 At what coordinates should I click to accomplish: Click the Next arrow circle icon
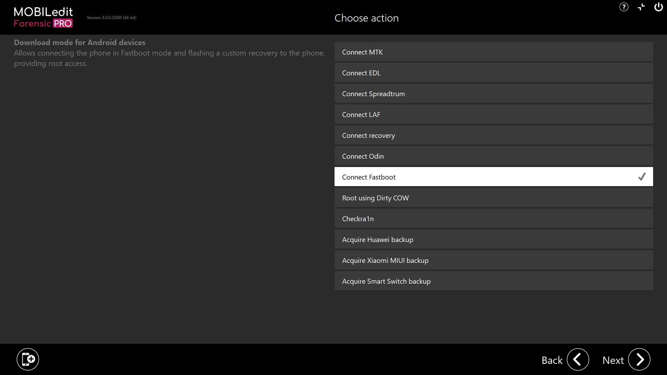639,359
